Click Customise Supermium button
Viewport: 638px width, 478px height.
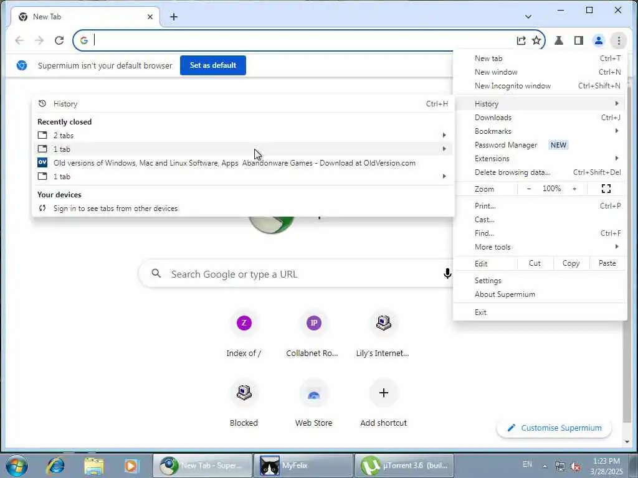(554, 428)
